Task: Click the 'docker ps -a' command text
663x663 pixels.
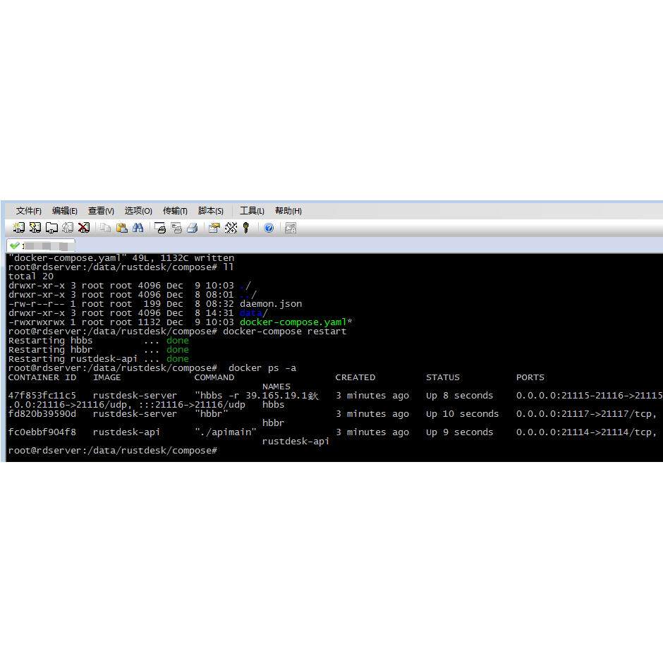Action: [x=262, y=368]
